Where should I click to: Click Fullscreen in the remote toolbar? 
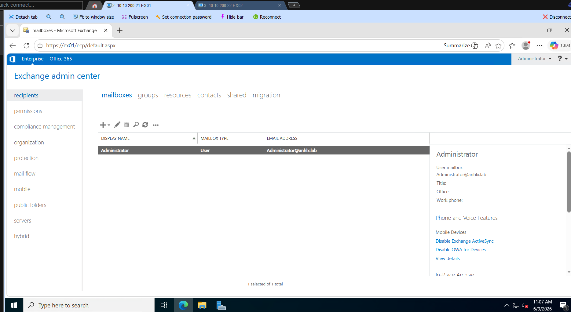coord(135,17)
